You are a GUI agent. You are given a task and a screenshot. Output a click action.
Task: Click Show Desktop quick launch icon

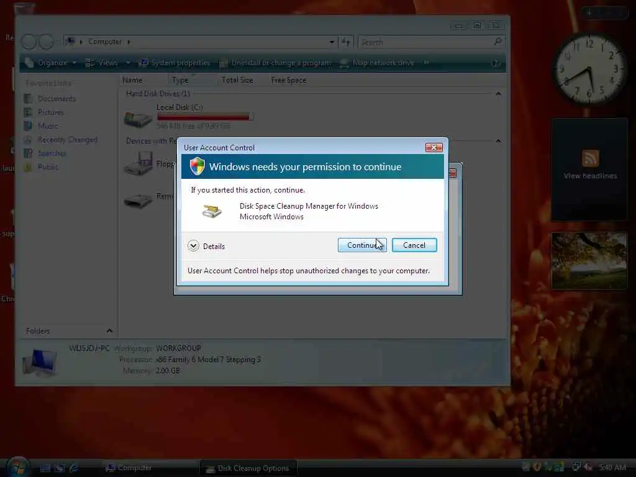pos(45,468)
